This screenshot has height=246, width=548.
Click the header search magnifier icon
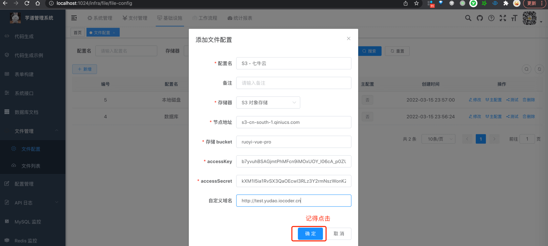point(468,18)
